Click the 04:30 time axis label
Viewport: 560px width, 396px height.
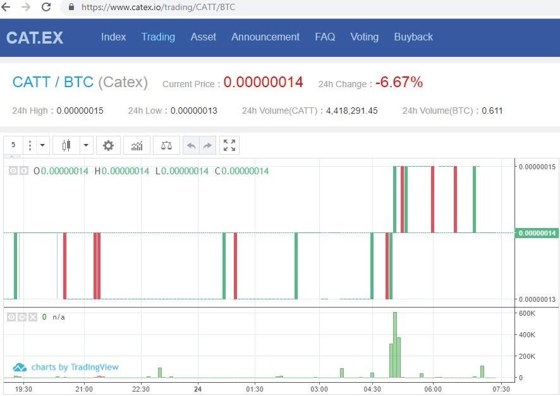point(372,389)
